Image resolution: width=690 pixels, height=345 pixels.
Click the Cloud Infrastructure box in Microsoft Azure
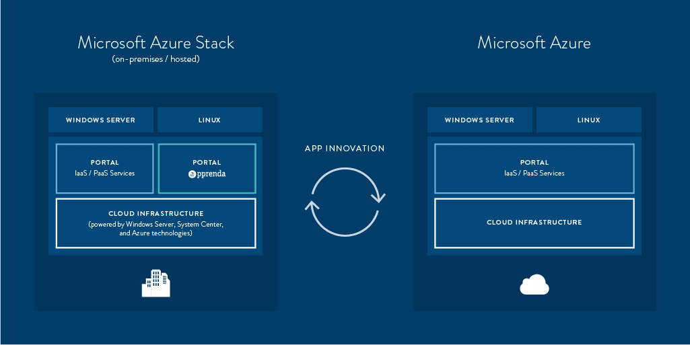point(534,223)
